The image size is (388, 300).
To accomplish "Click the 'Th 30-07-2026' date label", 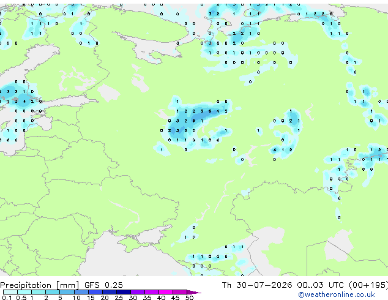I will [x=257, y=285].
